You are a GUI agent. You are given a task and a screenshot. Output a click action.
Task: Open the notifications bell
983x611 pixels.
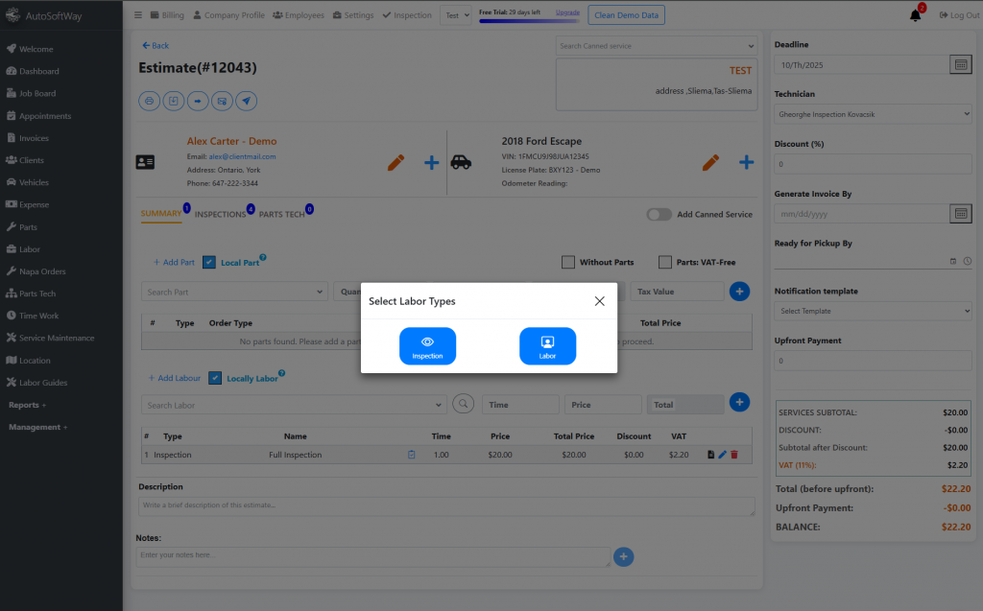915,15
